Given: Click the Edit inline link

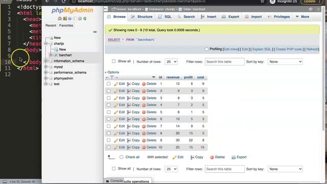Looking at the screenshot, I should coord(231,49).
